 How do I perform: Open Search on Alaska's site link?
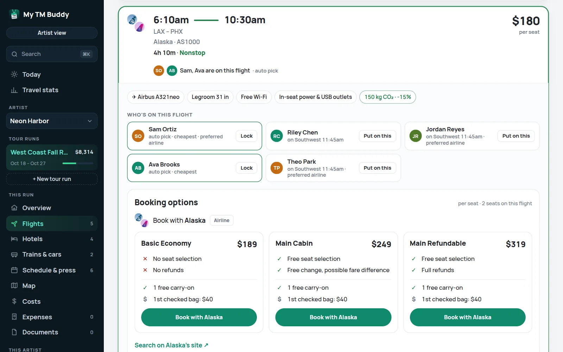pyautogui.click(x=171, y=345)
